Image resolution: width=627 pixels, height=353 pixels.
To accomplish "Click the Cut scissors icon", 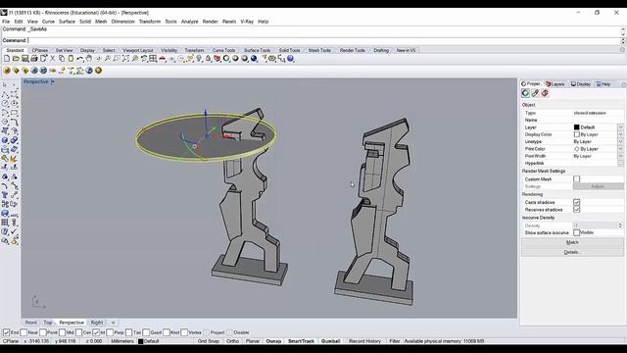I will click(x=52, y=59).
